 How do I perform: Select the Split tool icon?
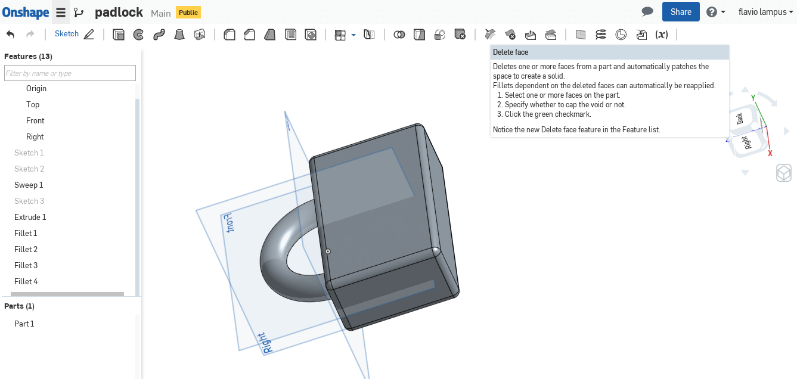[419, 35]
